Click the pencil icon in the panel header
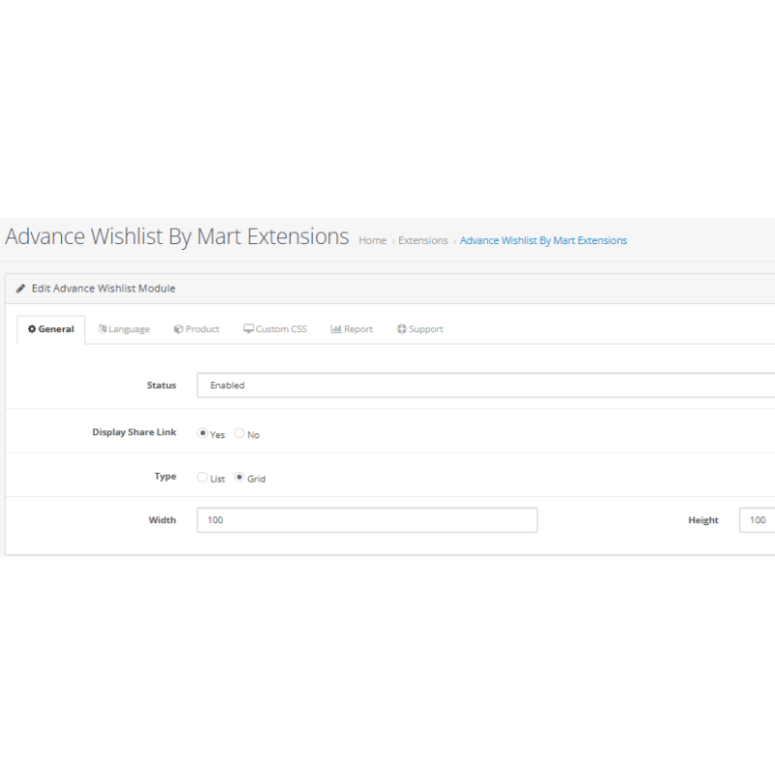 (21, 289)
